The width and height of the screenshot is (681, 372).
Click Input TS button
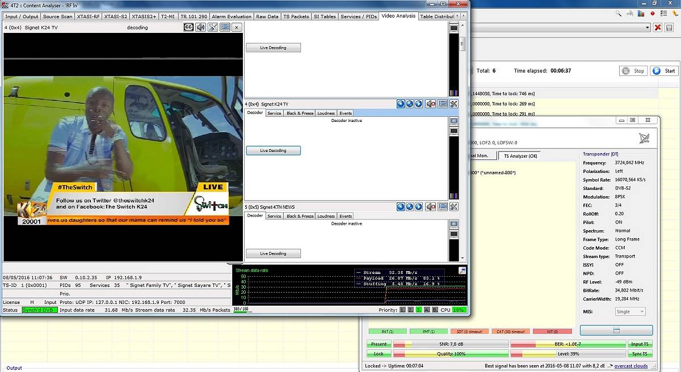click(x=641, y=344)
